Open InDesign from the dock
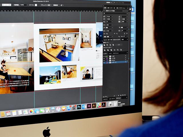Screen dimensions: 183x137 point(89,106)
